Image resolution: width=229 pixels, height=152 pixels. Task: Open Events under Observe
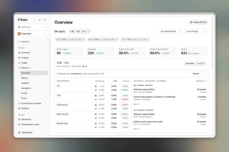tap(24, 93)
